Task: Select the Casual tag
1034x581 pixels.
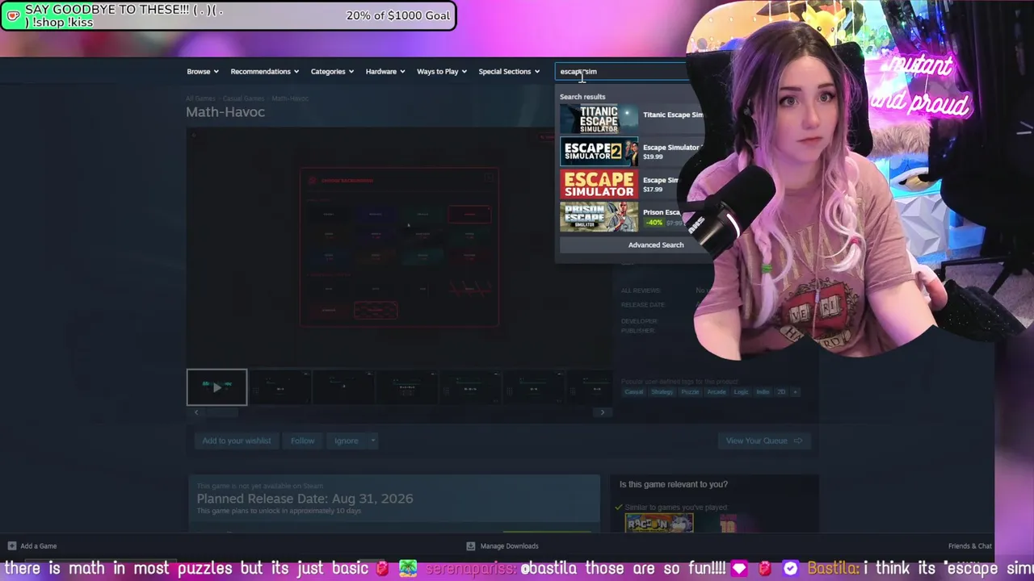Action: (633, 392)
